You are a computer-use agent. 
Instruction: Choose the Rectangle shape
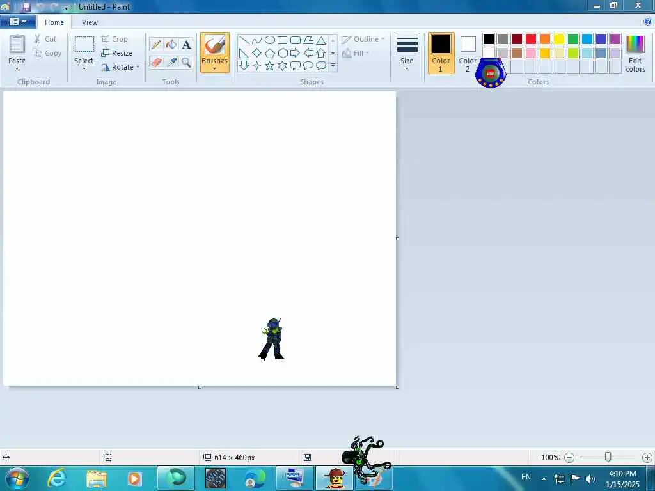coord(282,40)
